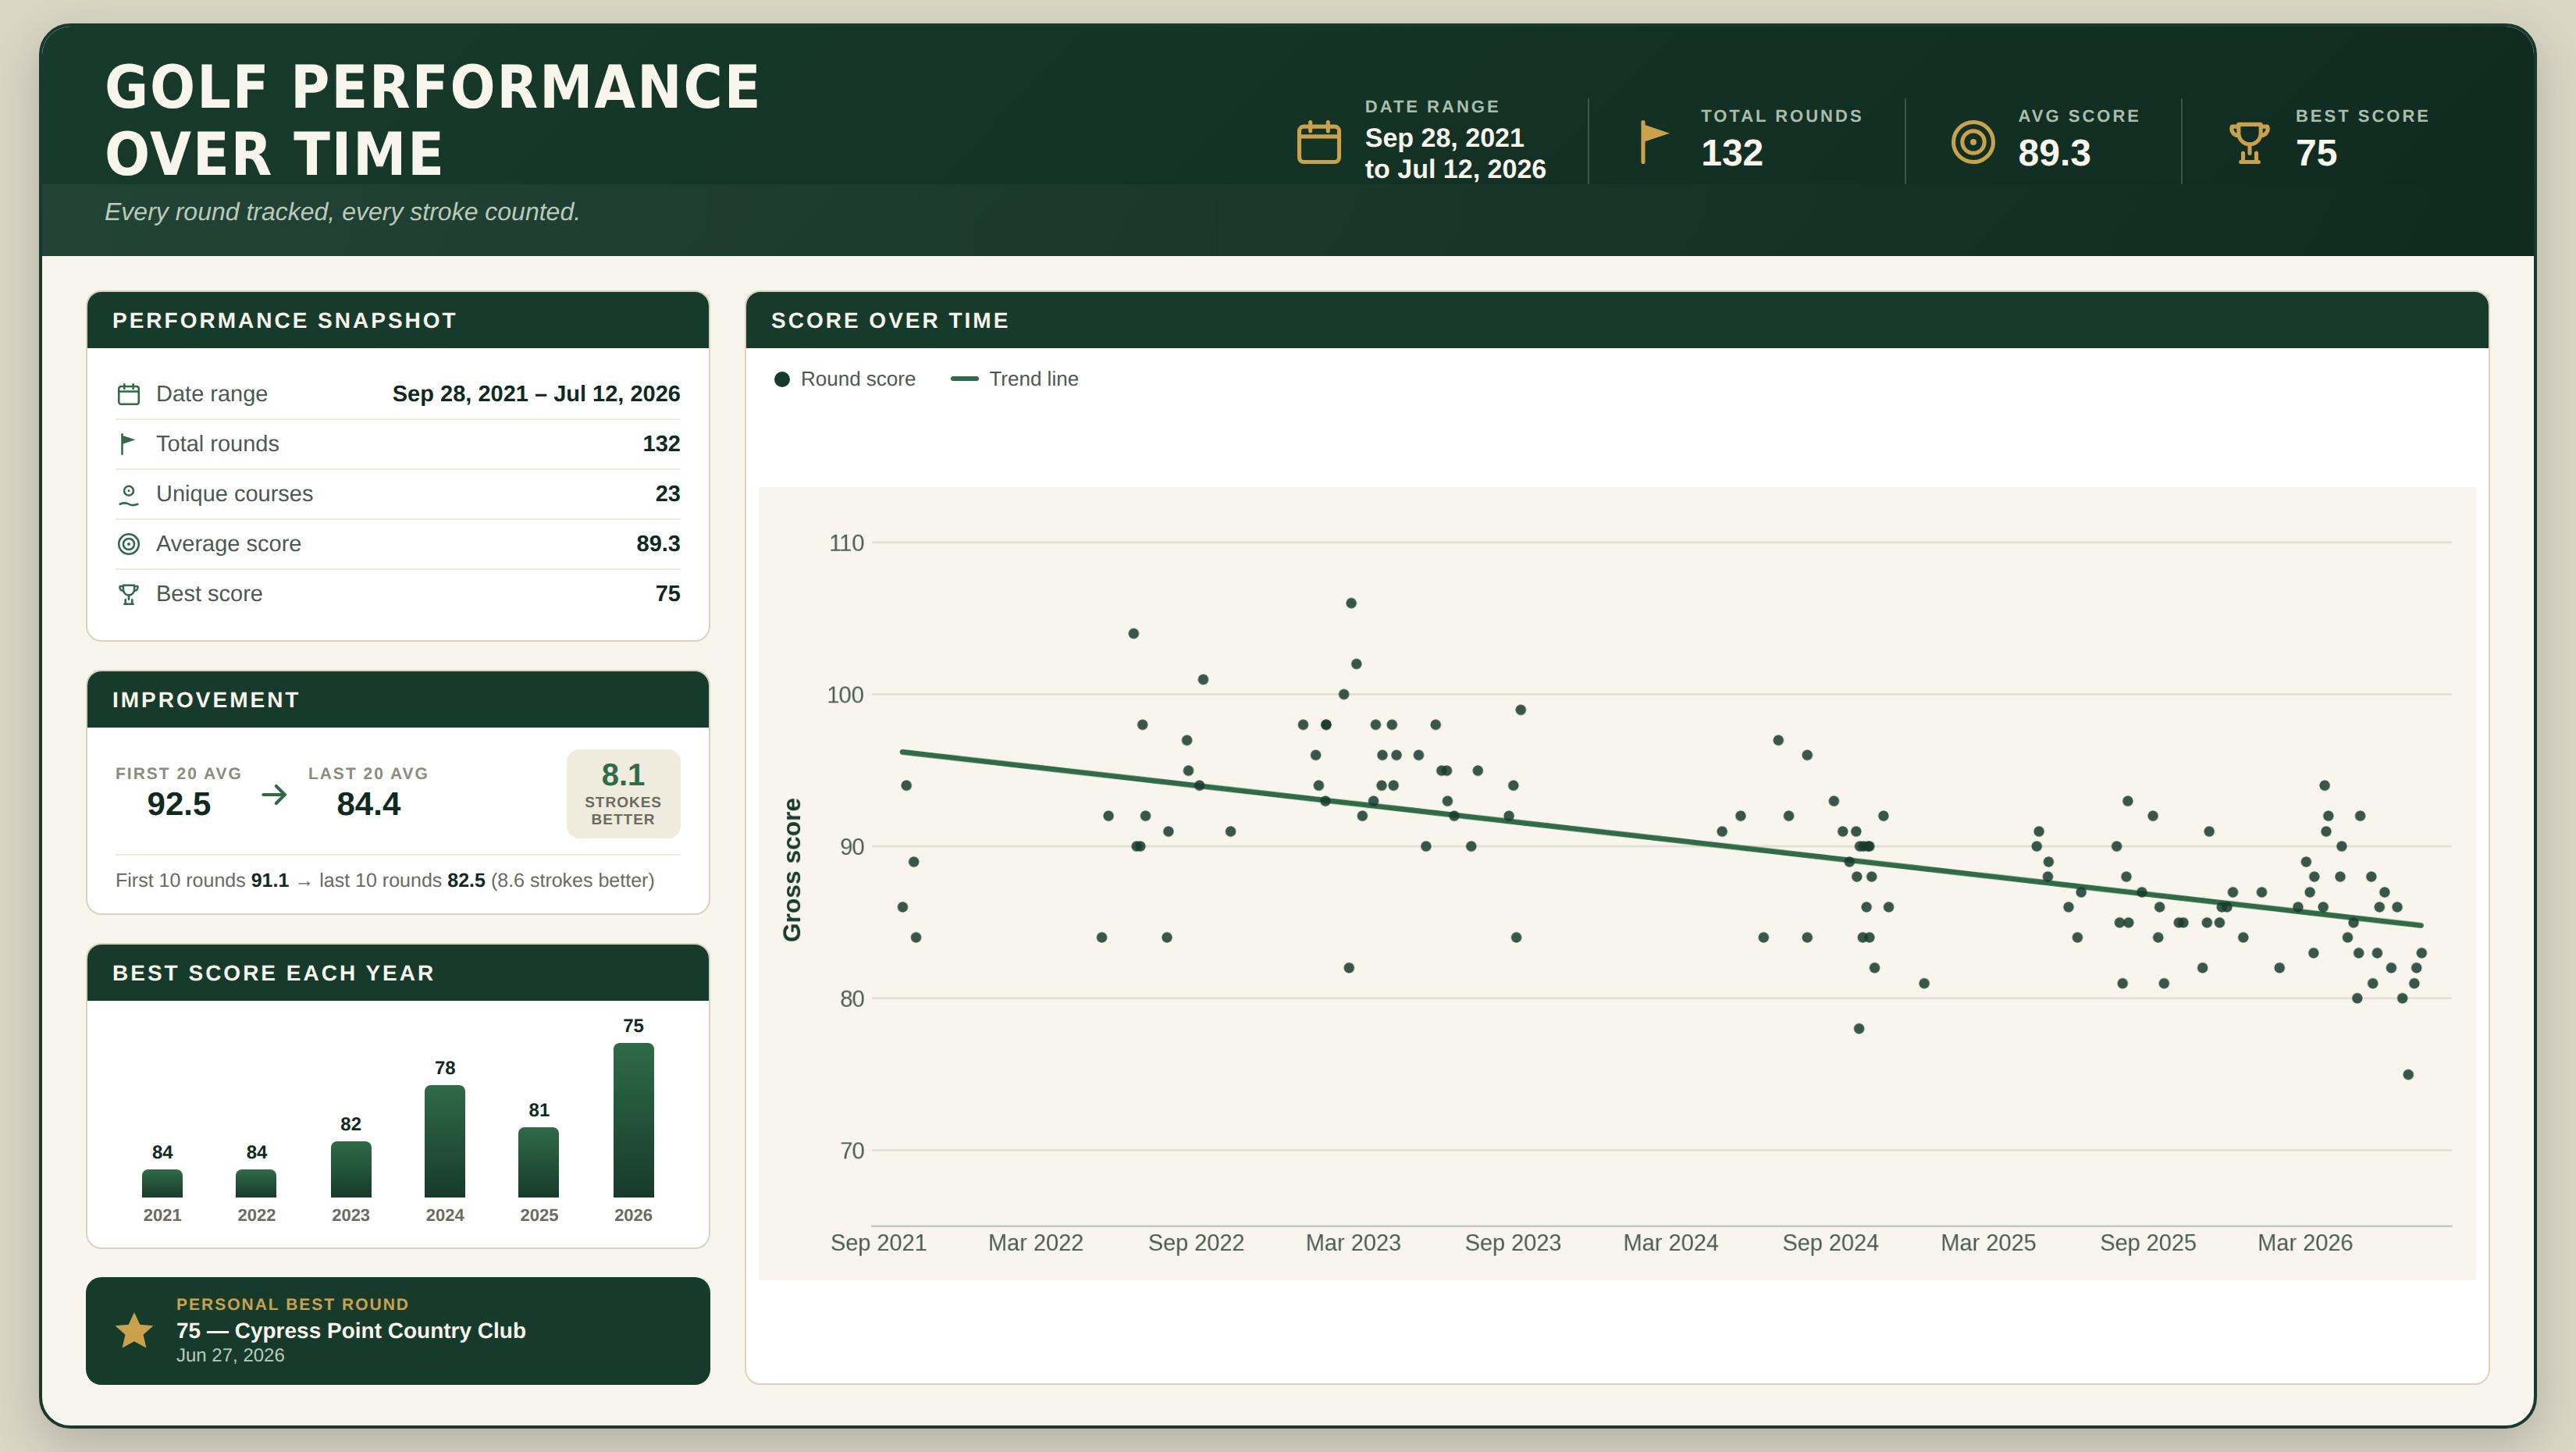Click the First 20 Avg value 92.5
Viewport: 2576px width, 1452px height.
179,804
